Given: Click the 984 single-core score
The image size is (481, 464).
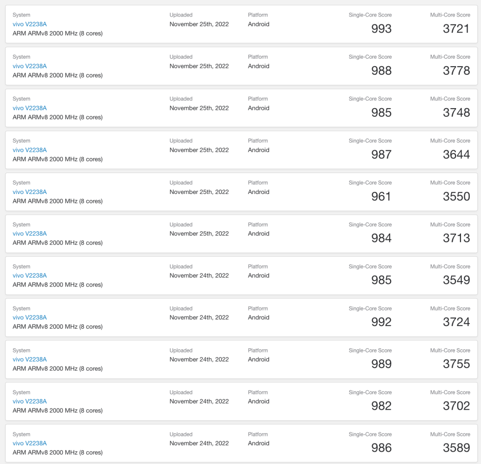Looking at the screenshot, I should [381, 238].
